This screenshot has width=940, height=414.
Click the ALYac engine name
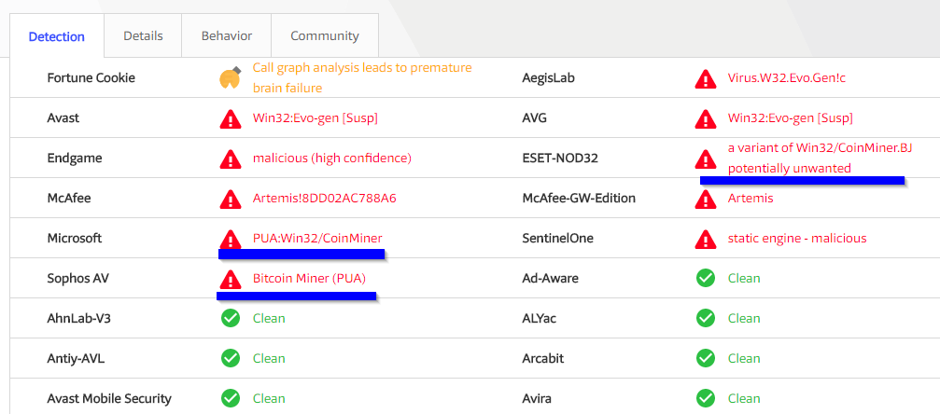pyautogui.click(x=540, y=319)
